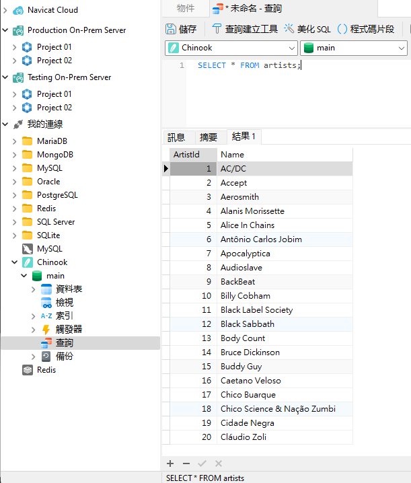Select the Black Sabbath row cell
411x483 pixels.
(247, 324)
